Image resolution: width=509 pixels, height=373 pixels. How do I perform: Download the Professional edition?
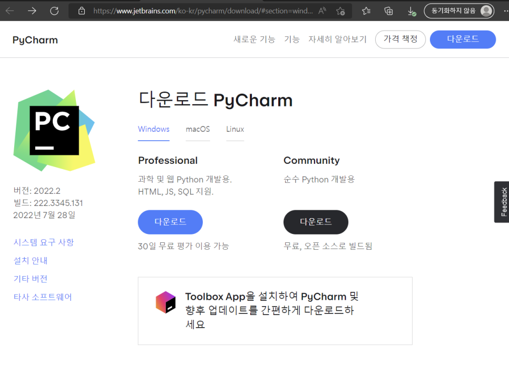[x=170, y=222]
